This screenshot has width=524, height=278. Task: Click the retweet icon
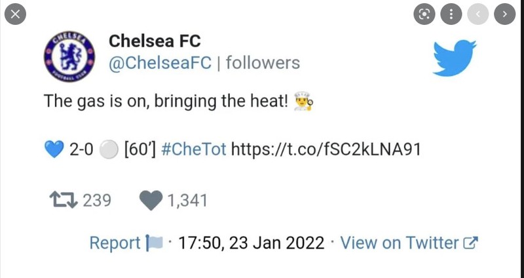[x=64, y=200]
